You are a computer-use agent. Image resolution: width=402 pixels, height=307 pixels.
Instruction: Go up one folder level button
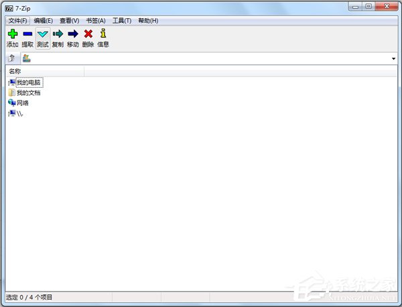(11, 58)
